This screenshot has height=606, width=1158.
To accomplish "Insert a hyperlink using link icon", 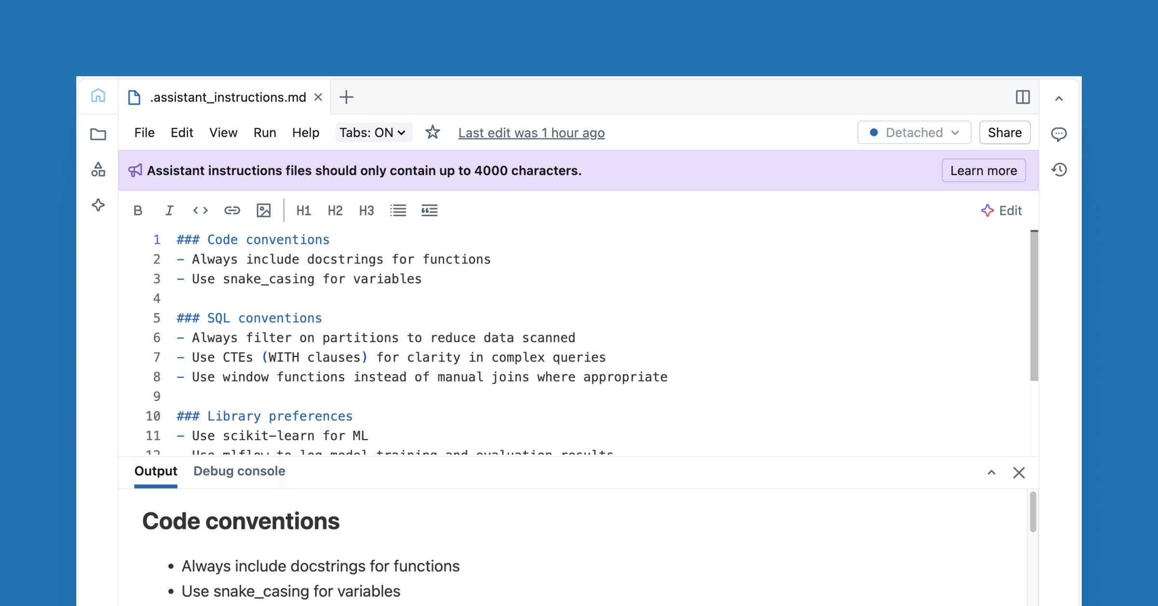I will tap(232, 210).
